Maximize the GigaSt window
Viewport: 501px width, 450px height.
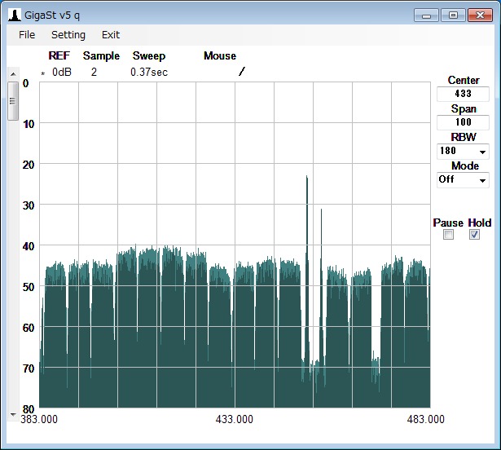click(x=452, y=15)
